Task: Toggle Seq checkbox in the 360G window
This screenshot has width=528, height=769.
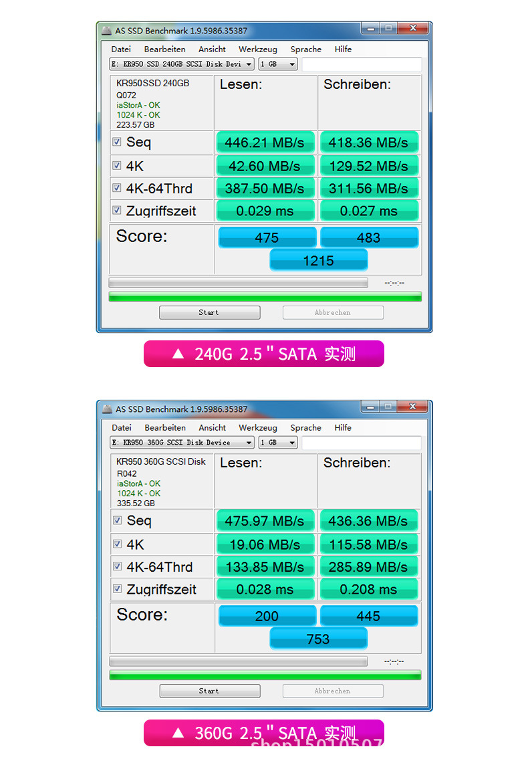Action: click(117, 520)
